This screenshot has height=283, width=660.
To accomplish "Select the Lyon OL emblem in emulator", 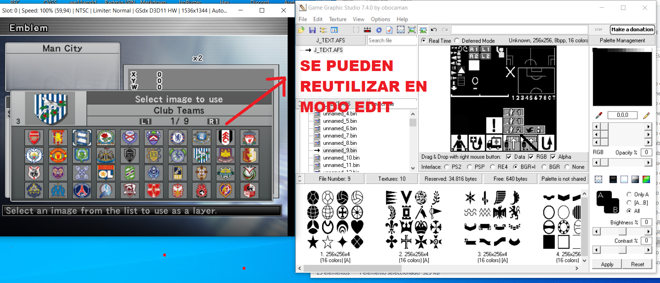I will 106,173.
